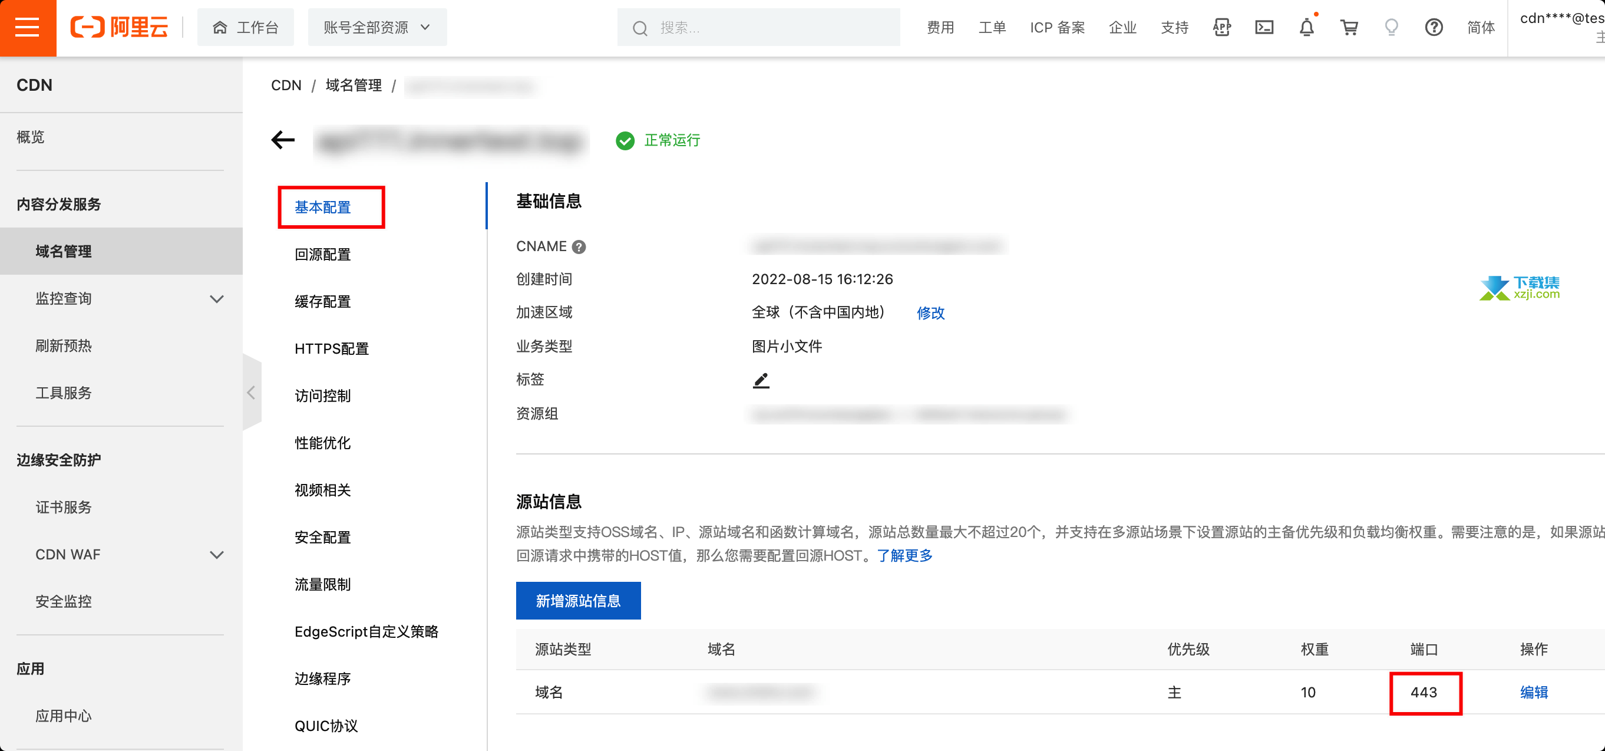Image resolution: width=1605 pixels, height=751 pixels.
Task: Open the shopping cart icon
Action: tap(1349, 28)
